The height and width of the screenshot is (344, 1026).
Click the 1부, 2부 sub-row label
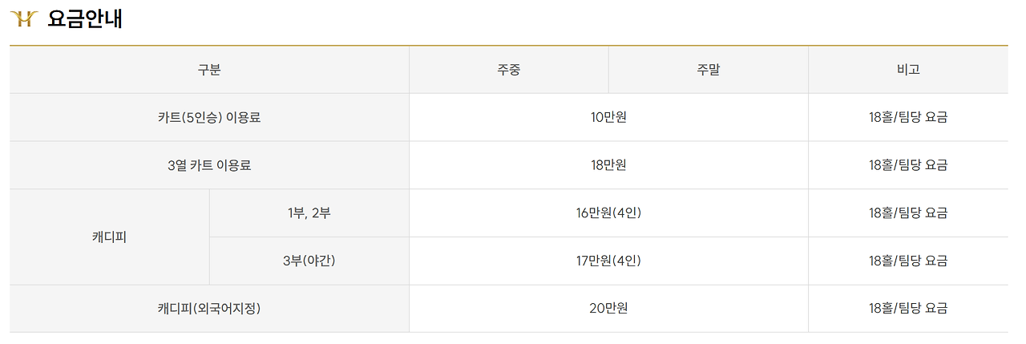coord(309,213)
